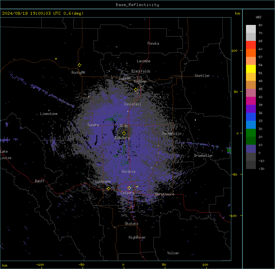The height and width of the screenshot is (269, 275).
Task: Click the Calgary city label
Action: [127, 193]
